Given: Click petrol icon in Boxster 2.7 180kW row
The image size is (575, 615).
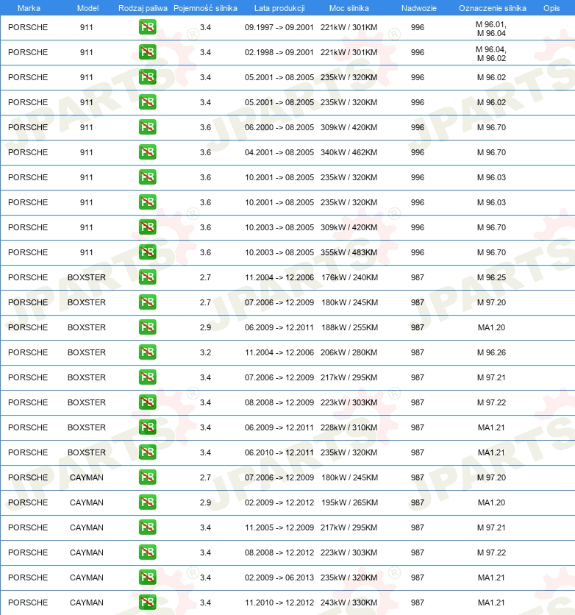Looking at the screenshot, I should pos(147,302).
